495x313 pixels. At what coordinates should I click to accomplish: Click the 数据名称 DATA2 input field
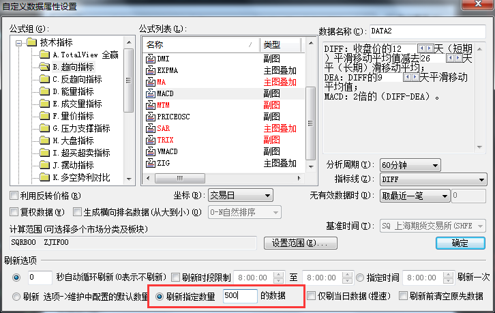[x=427, y=31]
